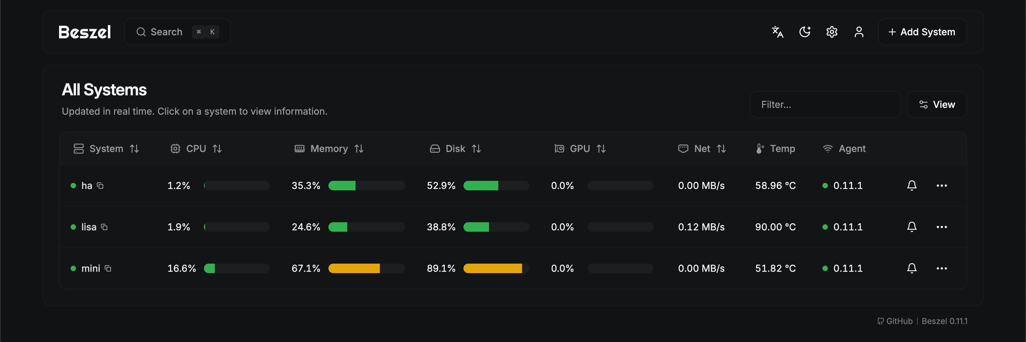Sort table by Memory column
The height and width of the screenshot is (342, 1026).
pyautogui.click(x=329, y=149)
